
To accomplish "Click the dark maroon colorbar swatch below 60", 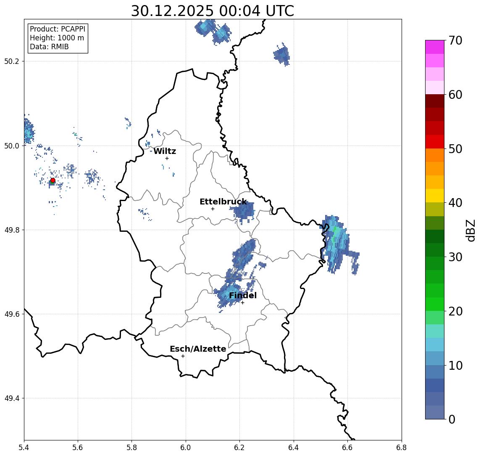I will (435, 101).
